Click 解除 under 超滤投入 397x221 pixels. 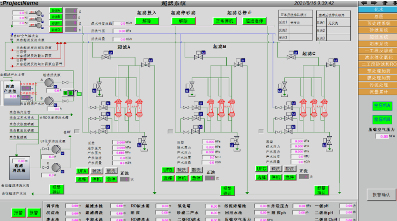point(143,21)
